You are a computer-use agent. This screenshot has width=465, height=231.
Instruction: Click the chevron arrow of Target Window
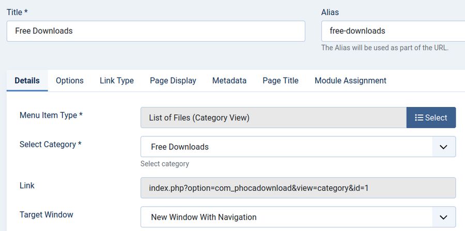click(x=443, y=217)
